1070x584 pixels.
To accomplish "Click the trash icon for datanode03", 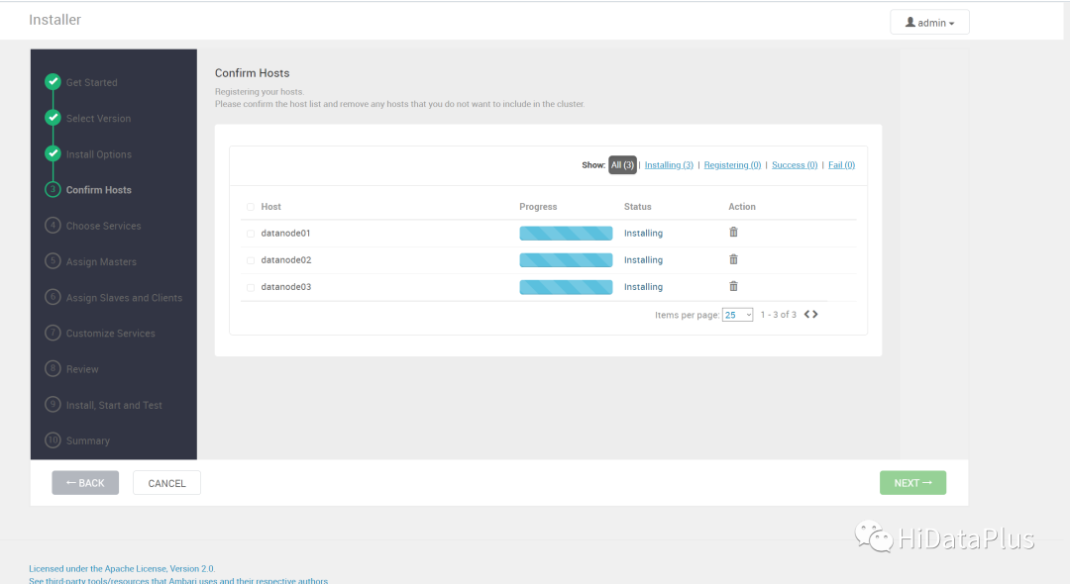I will [733, 286].
